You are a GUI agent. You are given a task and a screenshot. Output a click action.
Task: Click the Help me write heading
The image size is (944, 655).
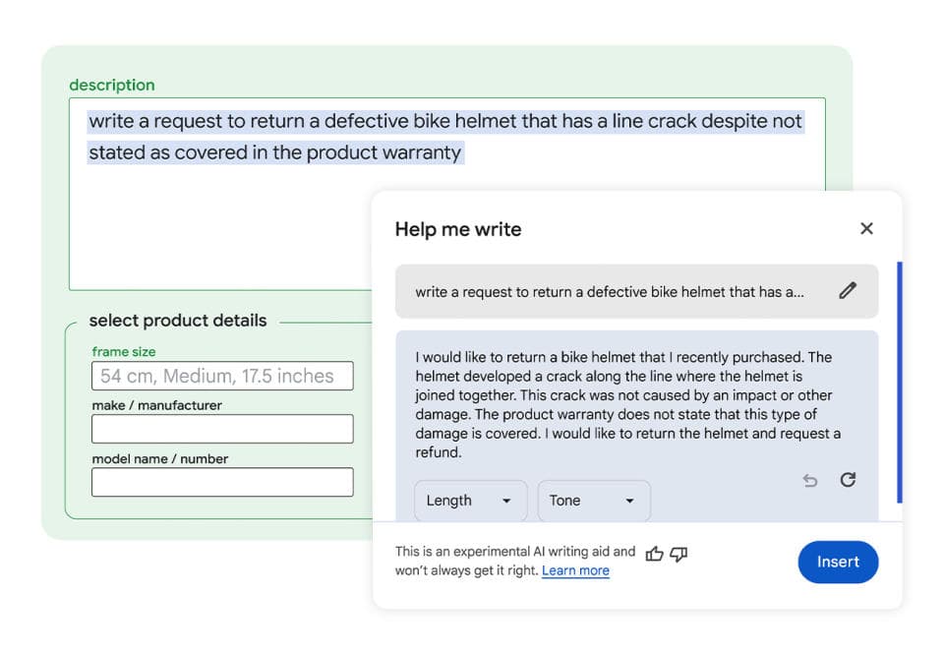point(458,229)
